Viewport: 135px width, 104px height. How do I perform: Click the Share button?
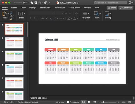pos(112,8)
